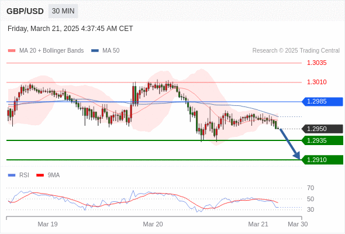Click the RSI legend label

[x=24, y=175]
